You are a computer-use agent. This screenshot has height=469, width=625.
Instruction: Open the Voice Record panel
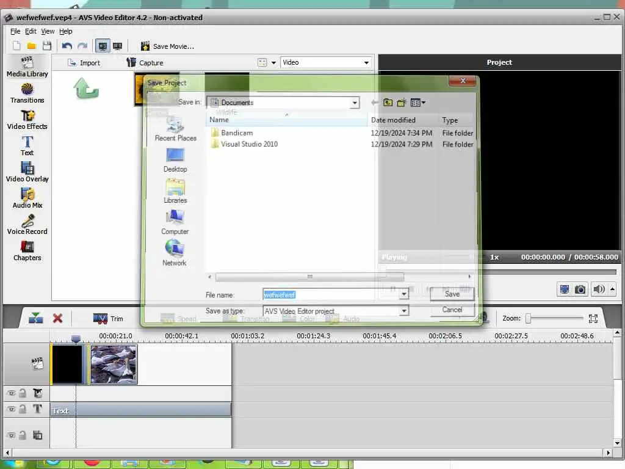27,225
